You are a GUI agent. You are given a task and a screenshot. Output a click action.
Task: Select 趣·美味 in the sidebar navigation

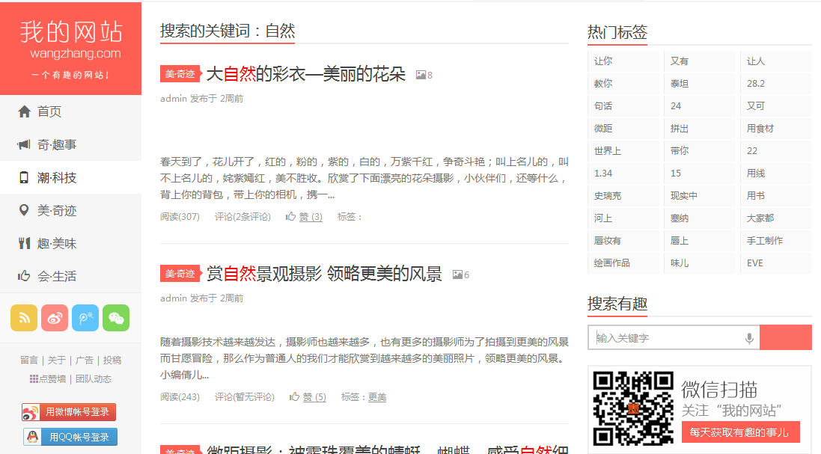57,243
